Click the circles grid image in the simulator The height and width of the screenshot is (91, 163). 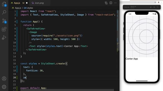click(142, 36)
